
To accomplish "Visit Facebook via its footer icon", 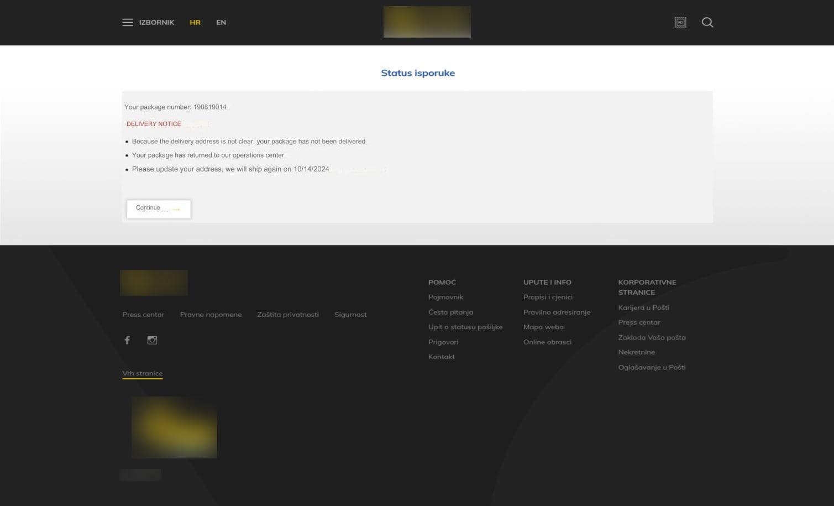I will pyautogui.click(x=127, y=340).
